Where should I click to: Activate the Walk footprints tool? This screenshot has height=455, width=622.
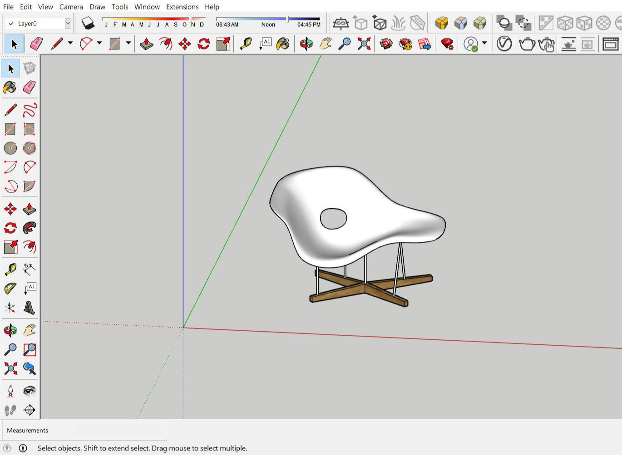(10, 410)
